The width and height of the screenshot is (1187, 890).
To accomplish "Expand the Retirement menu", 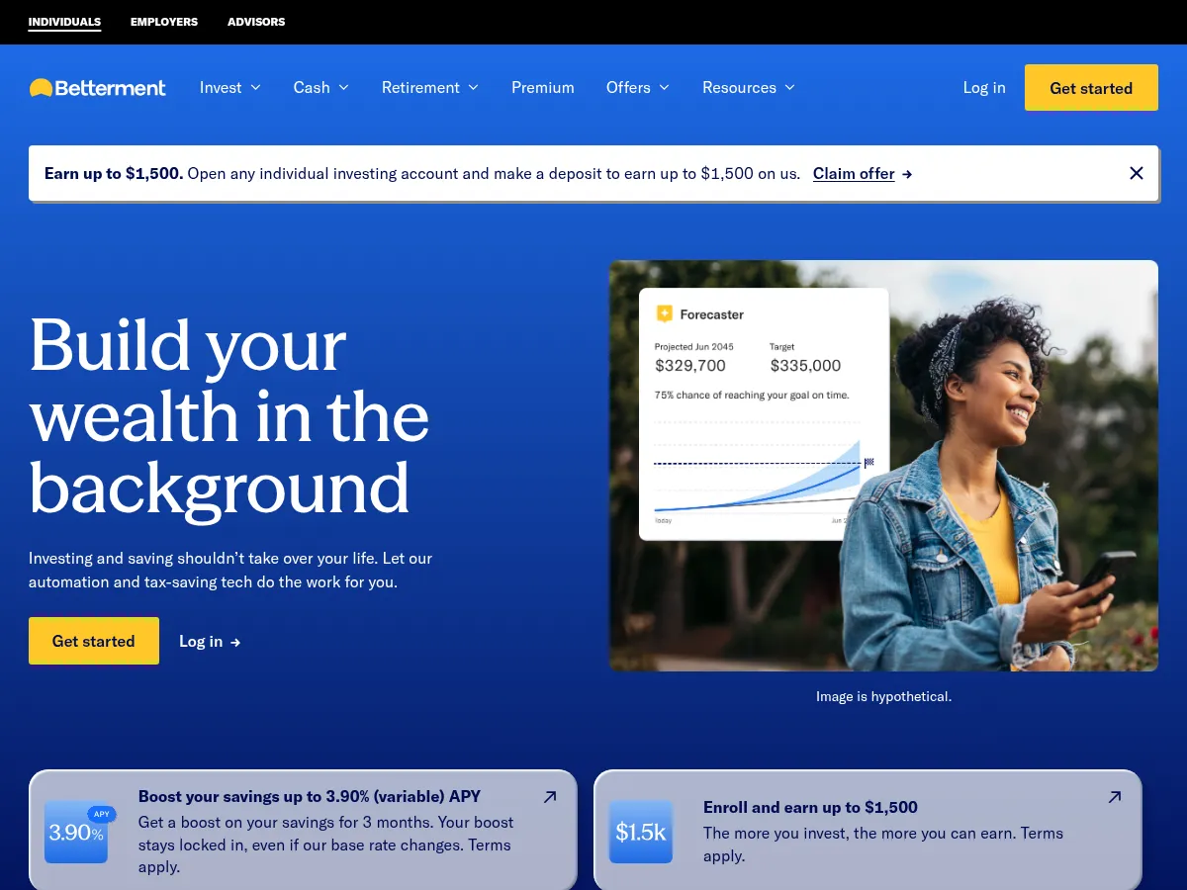I will point(429,87).
